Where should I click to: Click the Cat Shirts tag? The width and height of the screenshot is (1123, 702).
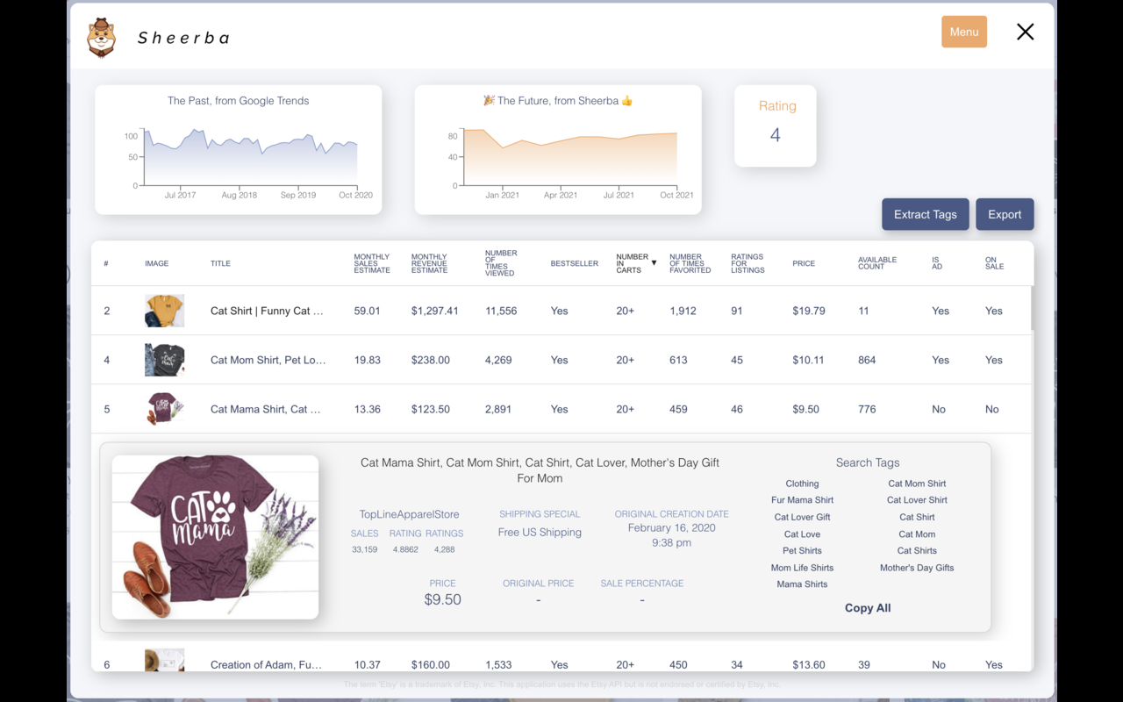[x=917, y=551]
